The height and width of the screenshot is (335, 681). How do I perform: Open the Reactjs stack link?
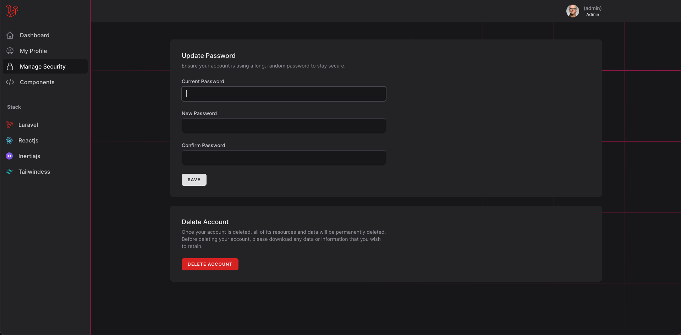tap(28, 140)
